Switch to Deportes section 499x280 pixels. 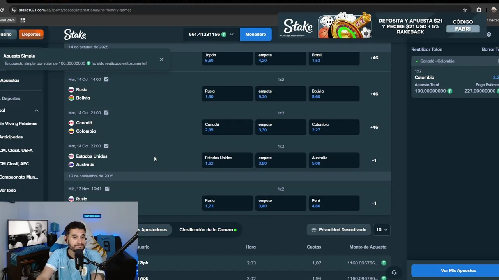pos(31,34)
